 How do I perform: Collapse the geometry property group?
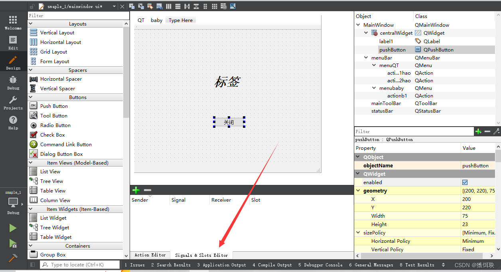point(358,191)
